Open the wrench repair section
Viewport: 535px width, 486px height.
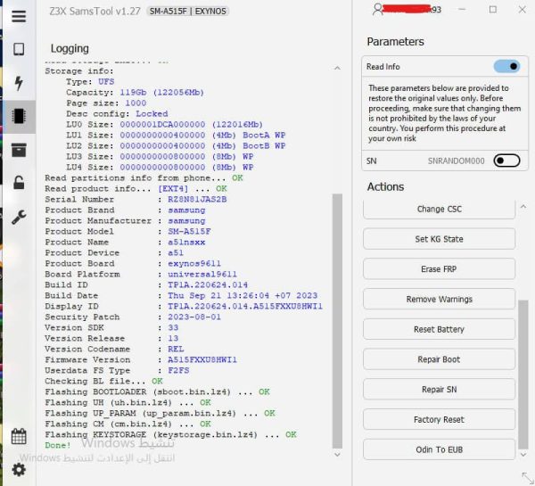click(x=19, y=217)
